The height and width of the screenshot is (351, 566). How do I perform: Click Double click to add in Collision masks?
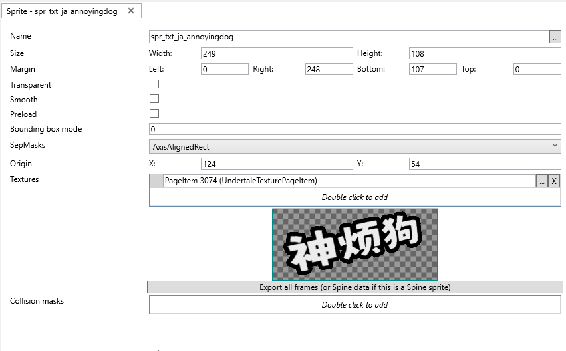pos(355,305)
